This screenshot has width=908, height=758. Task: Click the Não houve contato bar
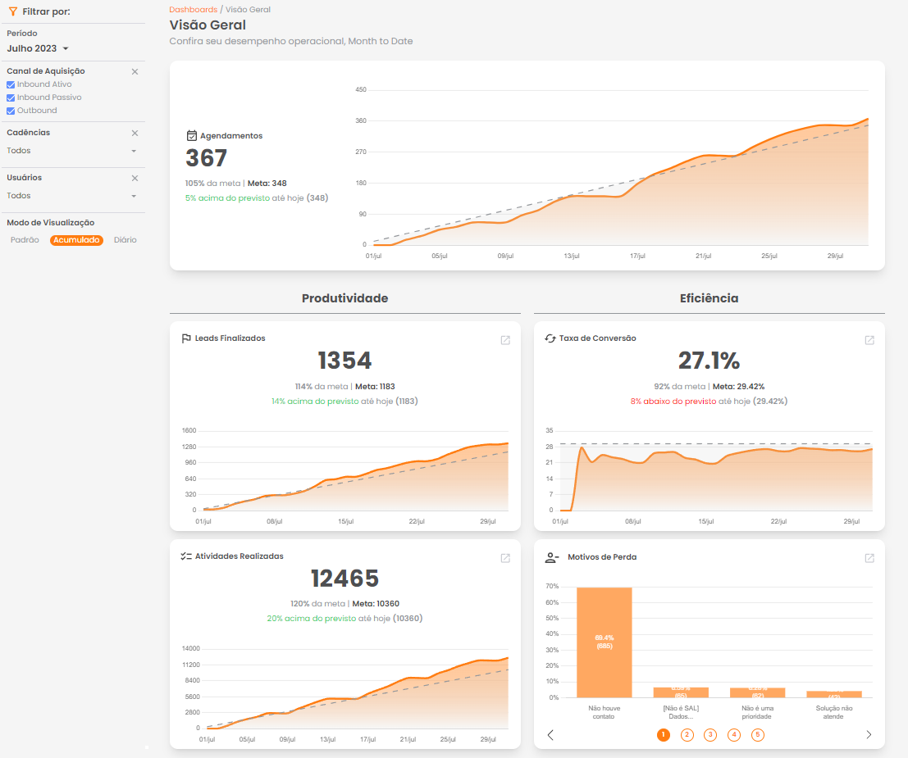tap(605, 642)
